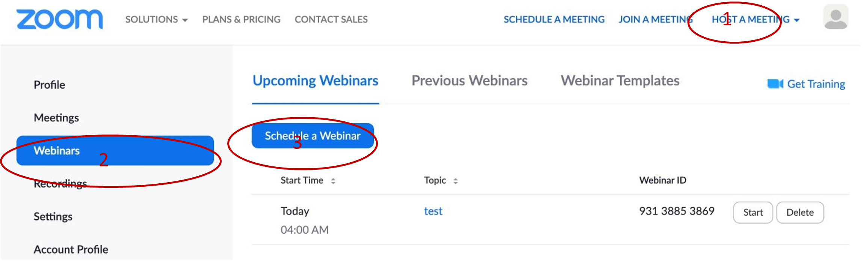Click Join a Meeting link
This screenshot has width=867, height=272.
pyautogui.click(x=655, y=20)
